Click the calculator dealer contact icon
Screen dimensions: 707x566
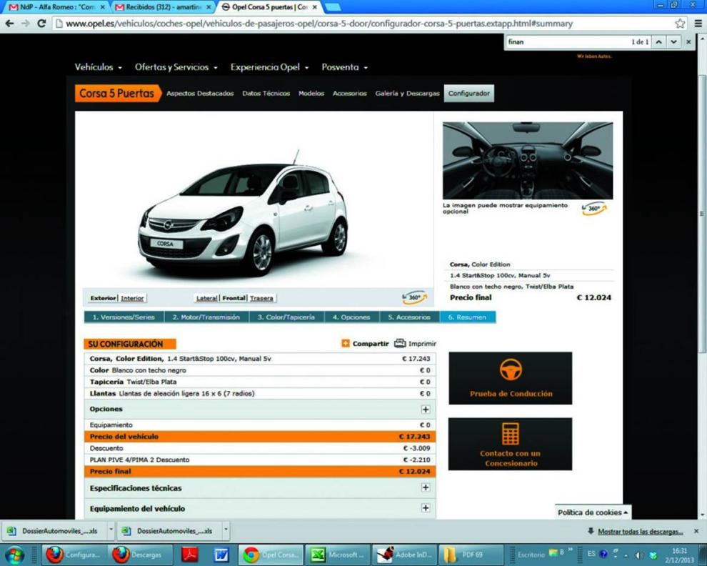coord(511,434)
